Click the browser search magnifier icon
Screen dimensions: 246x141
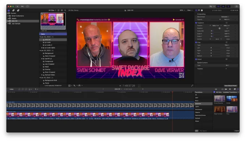[x=65, y=10]
